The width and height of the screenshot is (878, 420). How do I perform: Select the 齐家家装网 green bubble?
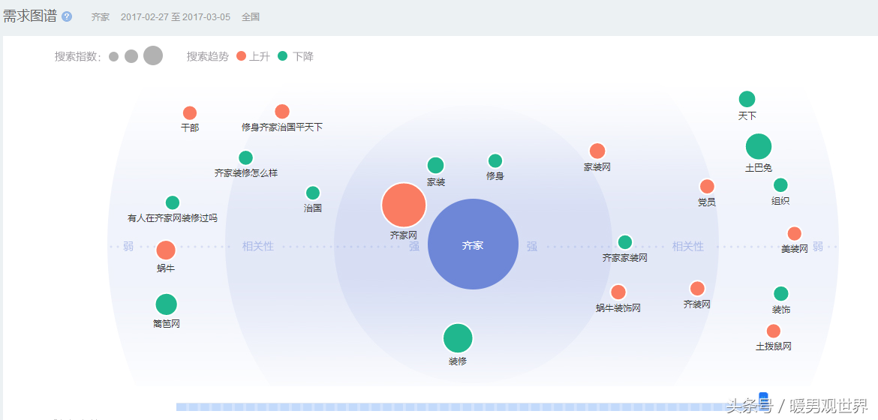[x=625, y=242]
